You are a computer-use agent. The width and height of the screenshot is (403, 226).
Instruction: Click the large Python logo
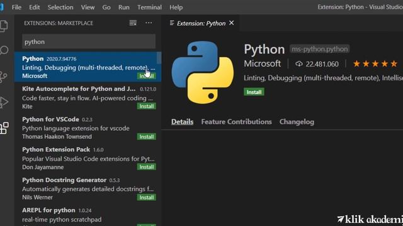click(x=203, y=73)
